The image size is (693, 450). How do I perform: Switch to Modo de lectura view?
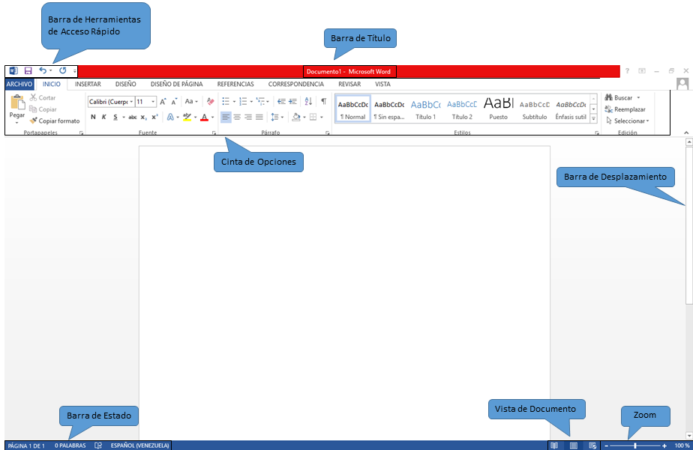[x=555, y=445]
